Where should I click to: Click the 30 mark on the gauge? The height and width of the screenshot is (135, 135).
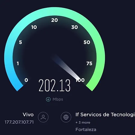tap(75, 27)
